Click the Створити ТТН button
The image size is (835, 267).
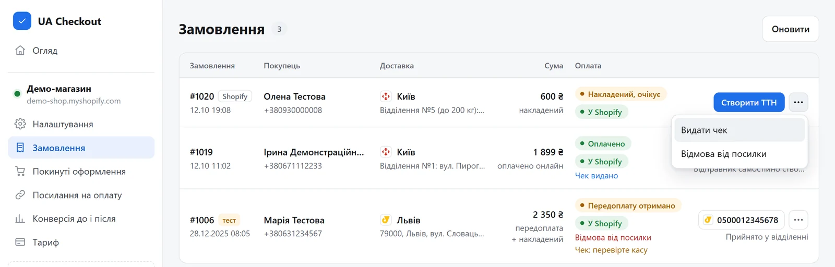click(x=749, y=102)
